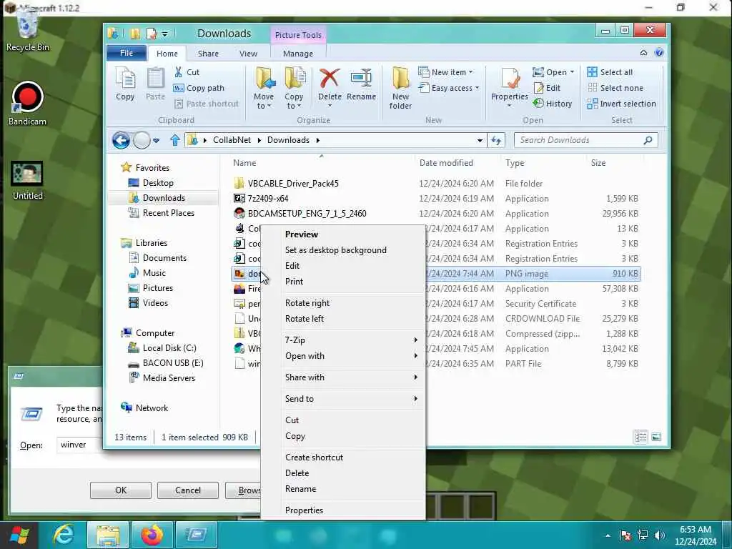Click the Search Downloads box
Screen dimensions: 732x549
586,140
